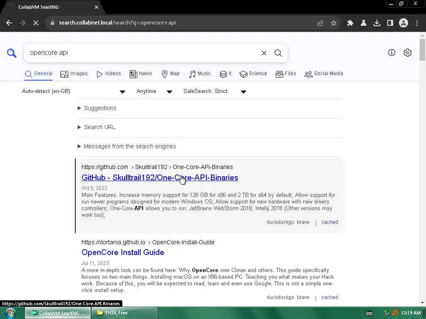
Task: Bookmark this page with the star icon
Action: pyautogui.click(x=334, y=23)
